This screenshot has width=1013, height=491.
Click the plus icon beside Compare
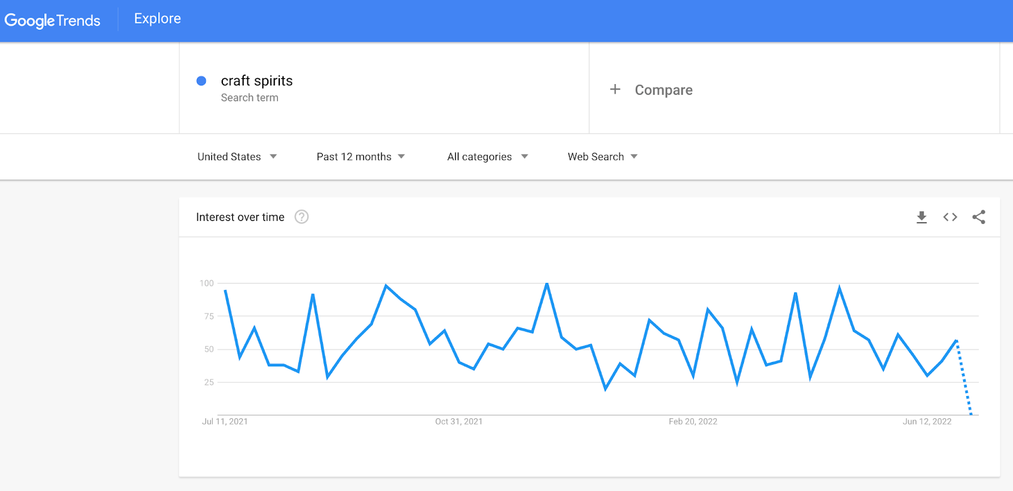[615, 89]
